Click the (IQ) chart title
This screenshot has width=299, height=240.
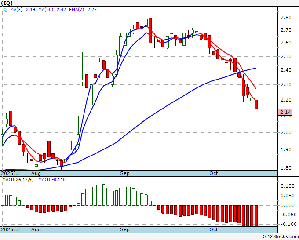7,3
